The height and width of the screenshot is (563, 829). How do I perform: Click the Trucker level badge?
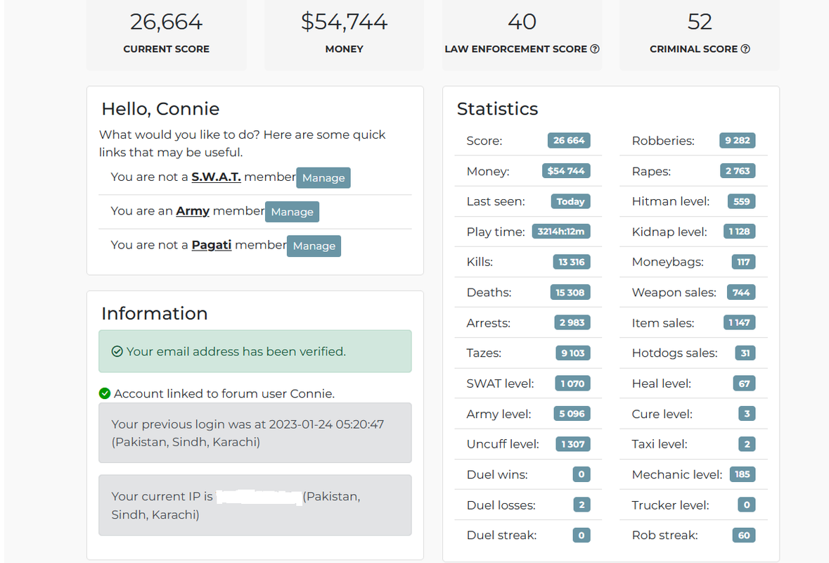747,505
